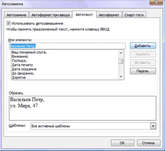Click the list's scroll-up arrow
Screen dimensions: 165x151
[121, 52]
